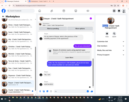Open emoji picker in message box
The width and height of the screenshot is (129, 102).
tap(88, 91)
